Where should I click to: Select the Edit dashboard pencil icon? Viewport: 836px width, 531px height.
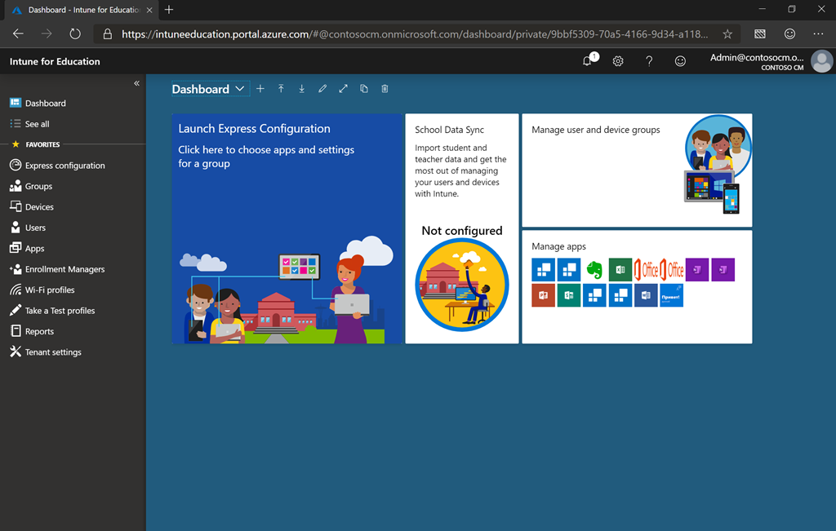[322, 88]
